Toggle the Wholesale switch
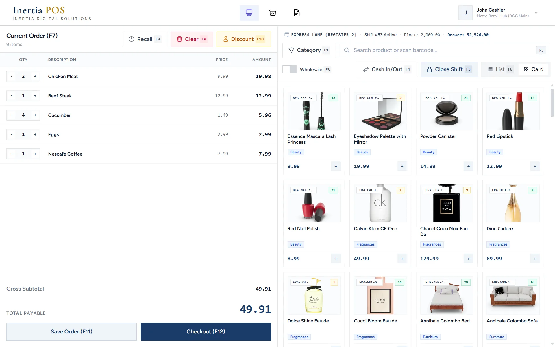Viewport: 555px width, 347px height. [289, 69]
